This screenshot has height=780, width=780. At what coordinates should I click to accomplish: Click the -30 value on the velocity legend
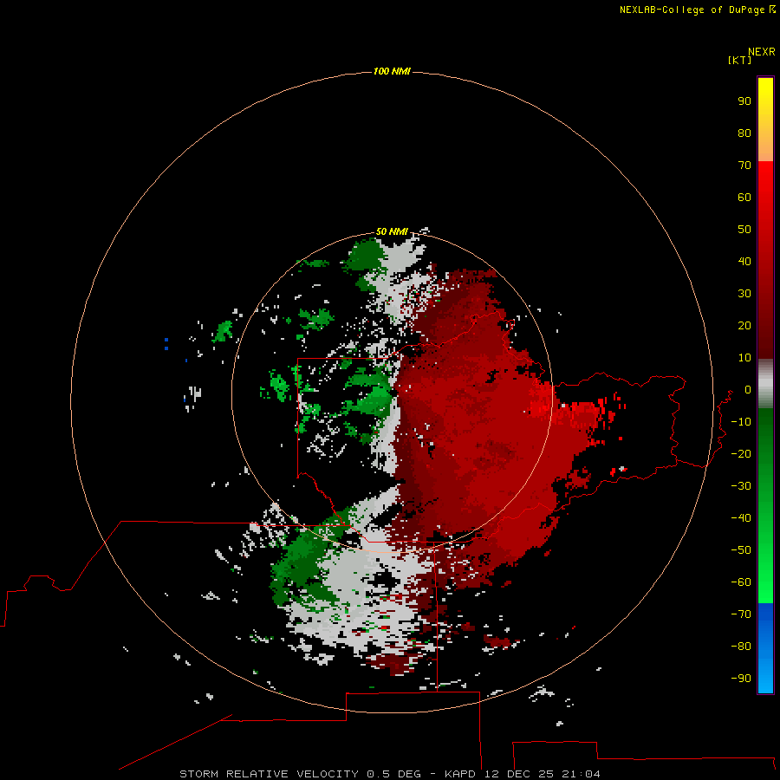click(741, 486)
